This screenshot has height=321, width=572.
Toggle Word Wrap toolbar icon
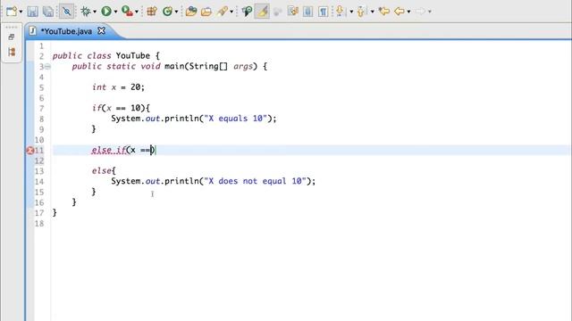pyautogui.click(x=292, y=12)
